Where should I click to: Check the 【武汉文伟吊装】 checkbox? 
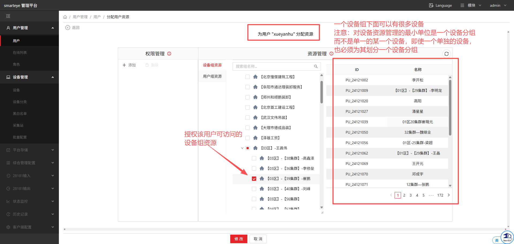pos(248,118)
